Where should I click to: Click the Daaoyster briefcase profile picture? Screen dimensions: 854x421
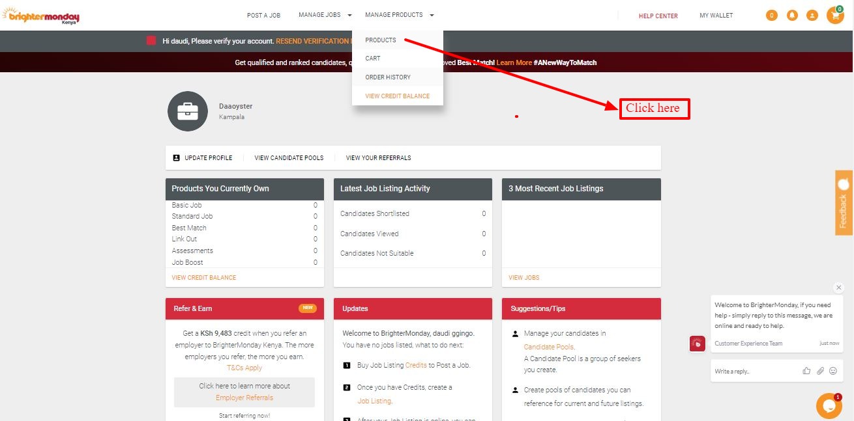[x=188, y=111]
